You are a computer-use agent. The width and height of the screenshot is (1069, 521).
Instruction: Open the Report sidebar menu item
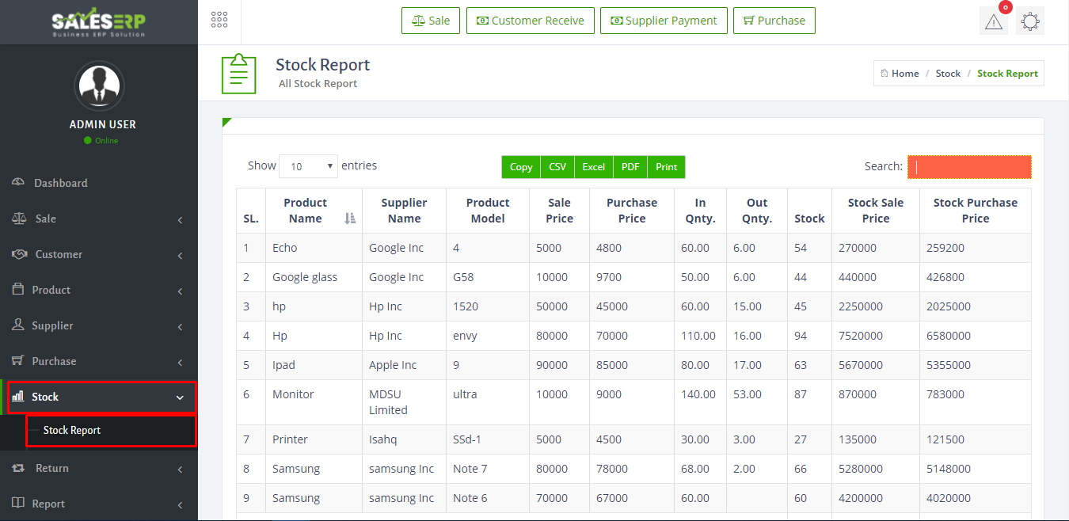pyautogui.click(x=98, y=504)
